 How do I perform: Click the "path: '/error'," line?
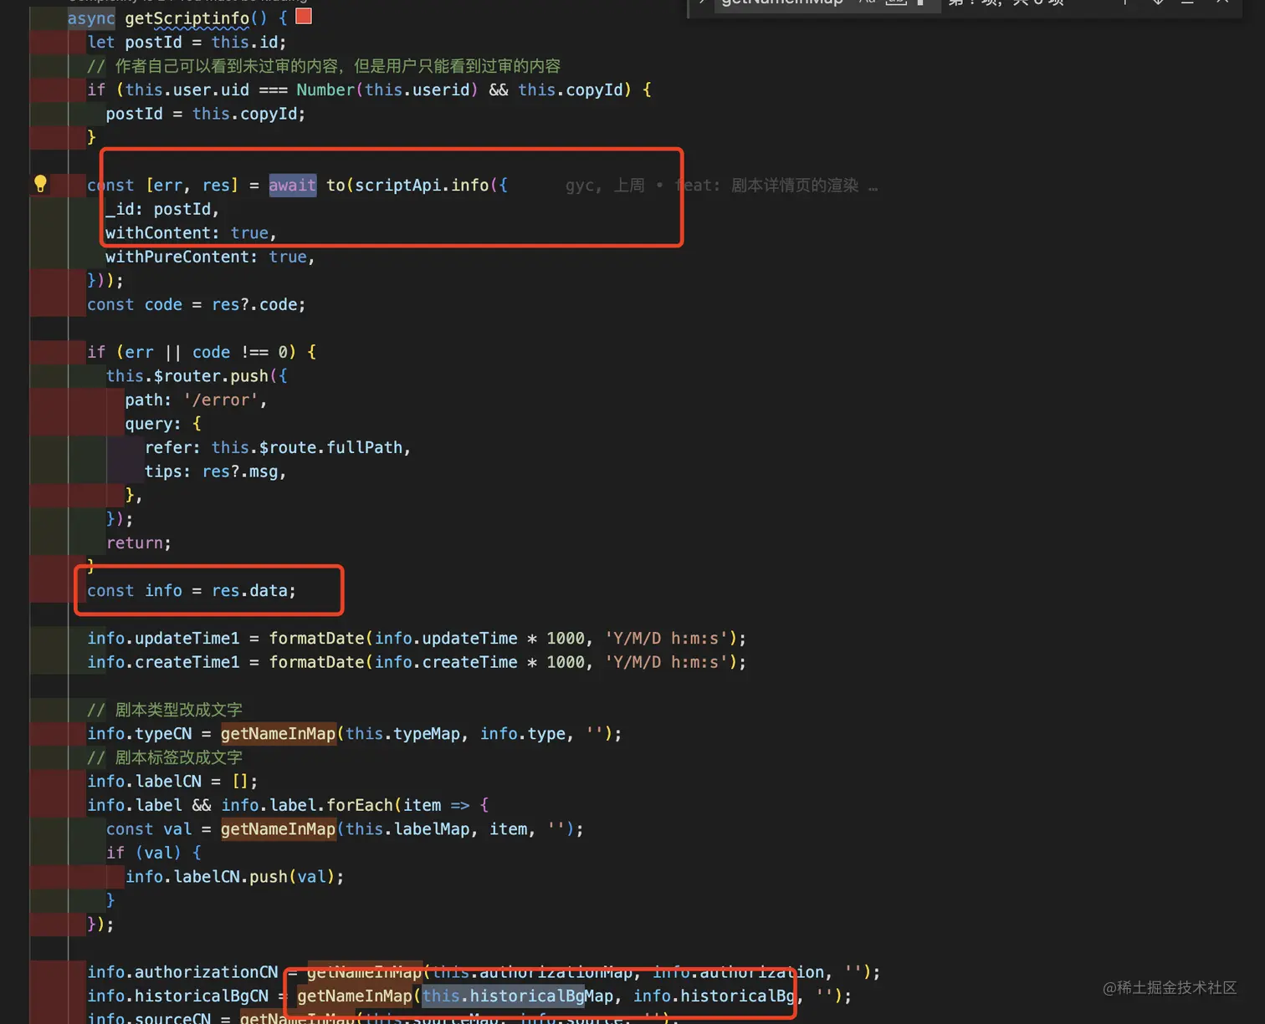(x=196, y=400)
